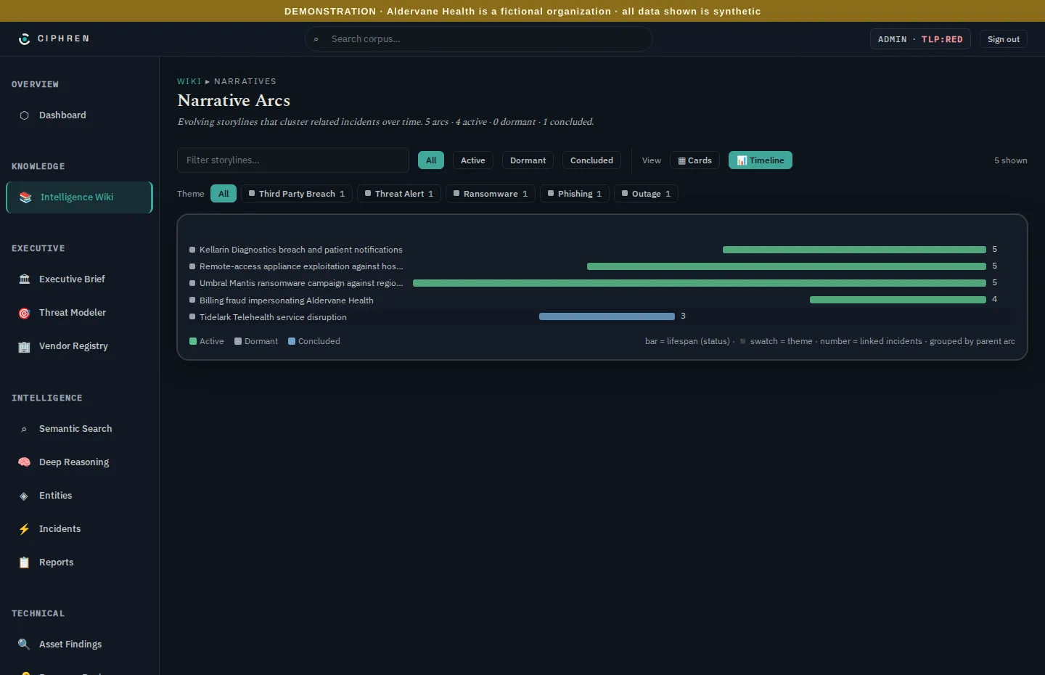Toggle the Ransomware theme chip
The height and width of the screenshot is (675, 1045).
click(491, 194)
